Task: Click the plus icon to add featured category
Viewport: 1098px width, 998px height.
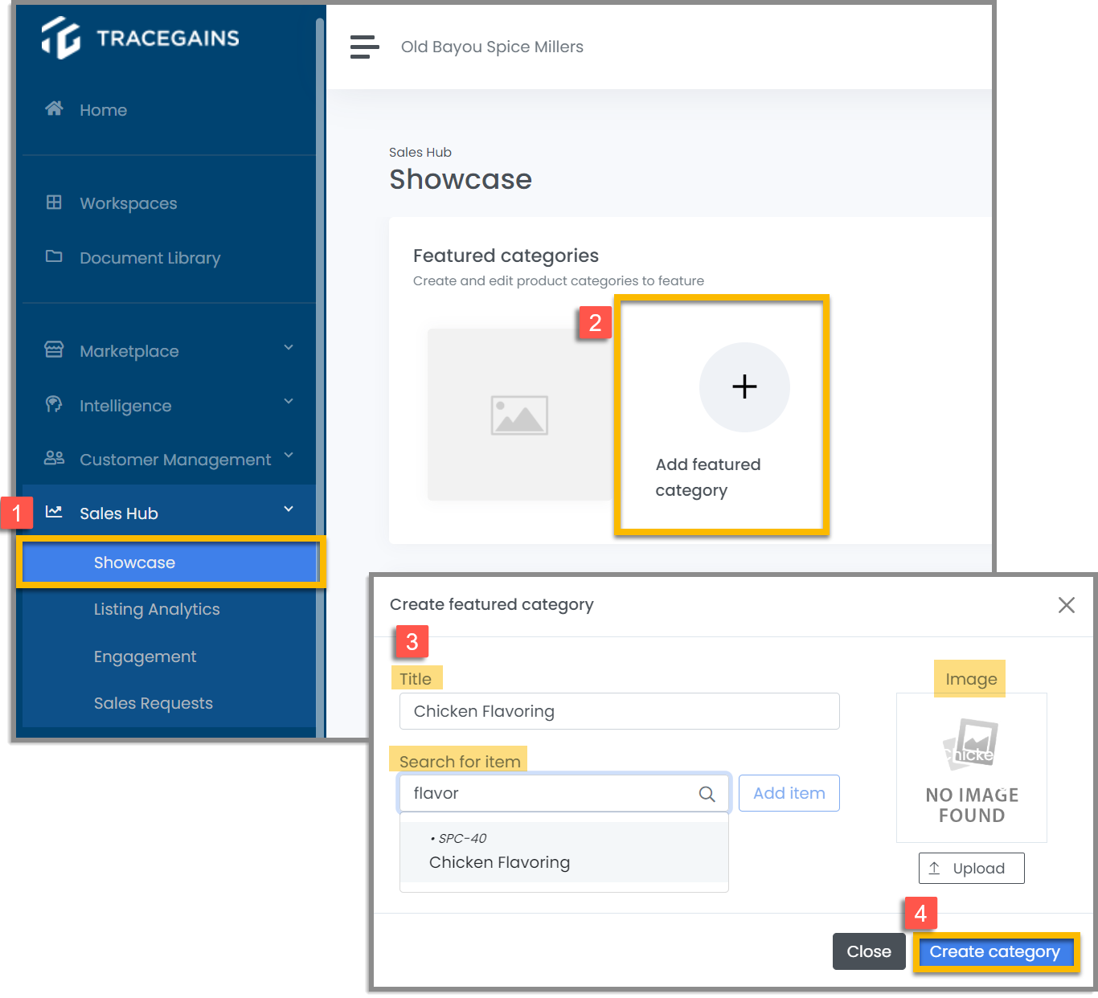Action: pos(744,387)
